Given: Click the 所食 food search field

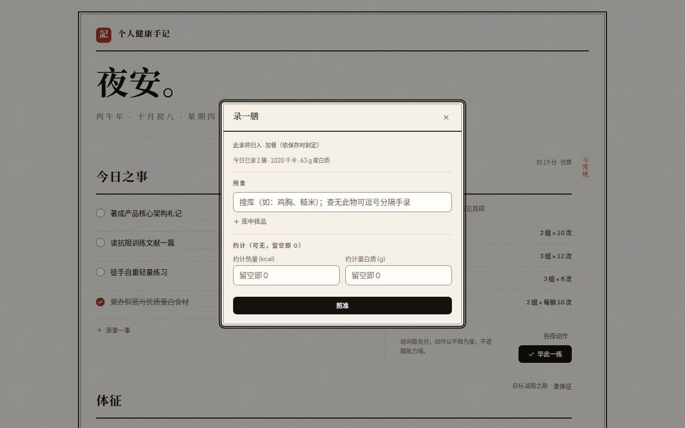Looking at the screenshot, I should pyautogui.click(x=342, y=202).
